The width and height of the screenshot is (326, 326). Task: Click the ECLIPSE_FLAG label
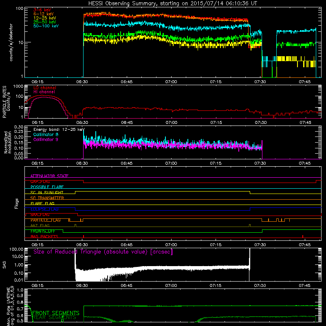pyautogui.click(x=44, y=209)
